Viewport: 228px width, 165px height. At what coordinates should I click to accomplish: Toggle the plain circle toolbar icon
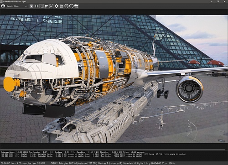tap(71, 6)
